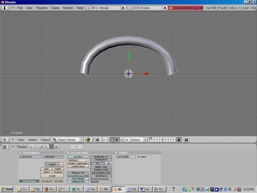Collapse the Panels header triangle

[13, 147]
